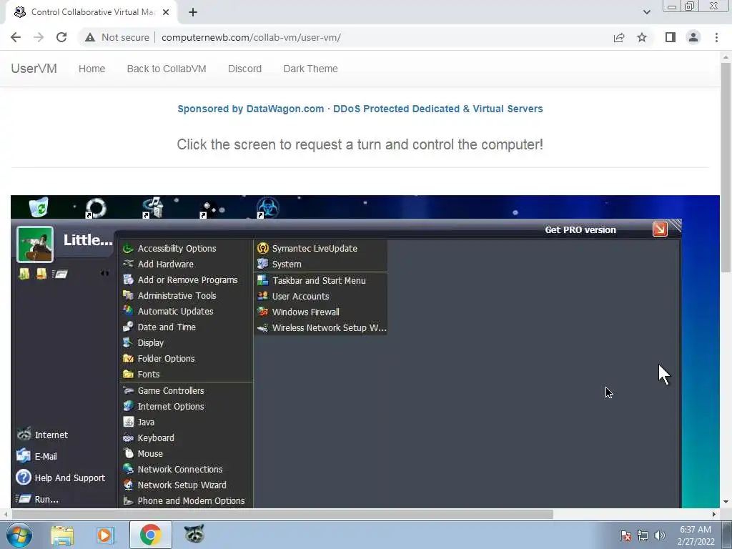Click the System icon
Viewport: 732px width, 549px height.
click(x=263, y=264)
